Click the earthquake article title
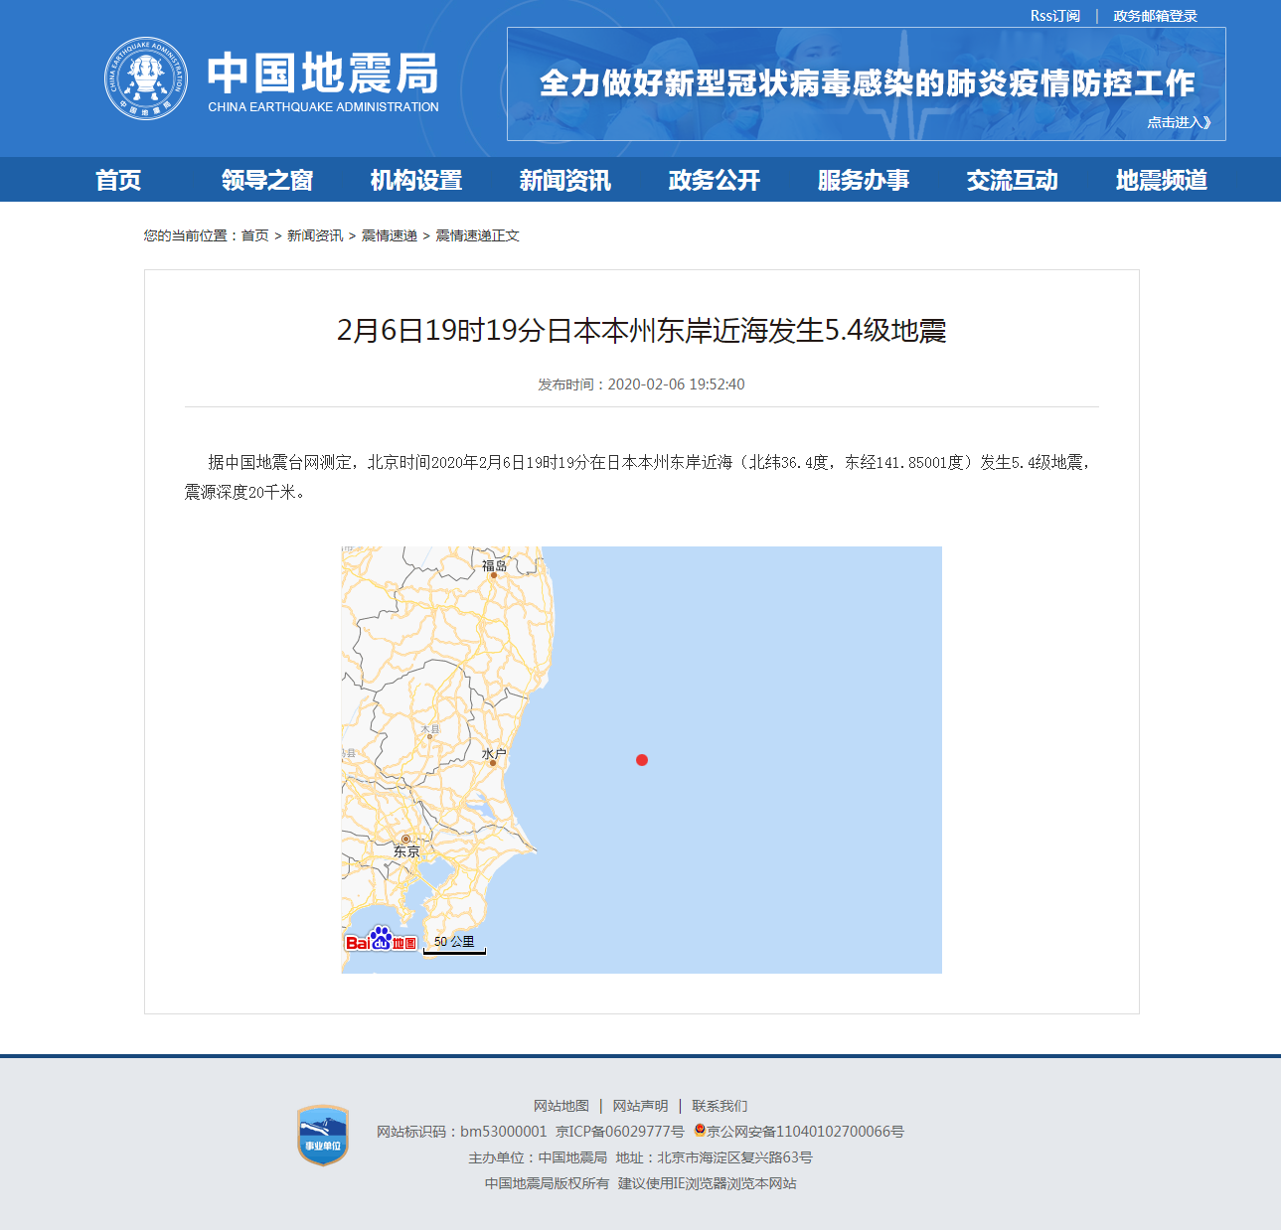This screenshot has width=1281, height=1230. (x=641, y=332)
